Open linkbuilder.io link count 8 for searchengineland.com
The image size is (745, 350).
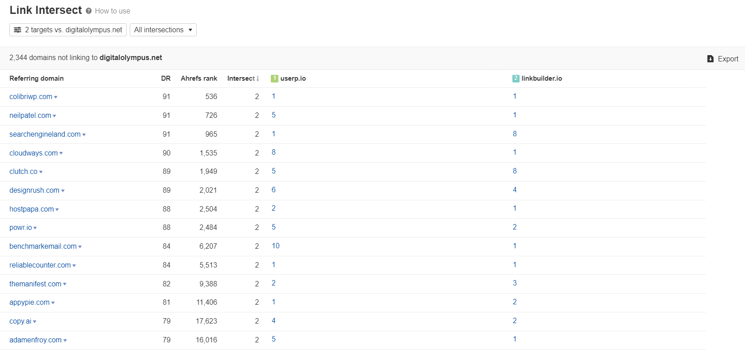[515, 134]
